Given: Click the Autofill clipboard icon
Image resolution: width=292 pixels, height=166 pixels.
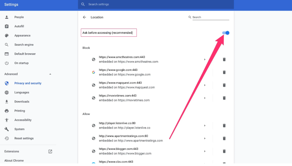Looking at the screenshot, I should click(x=7, y=26).
